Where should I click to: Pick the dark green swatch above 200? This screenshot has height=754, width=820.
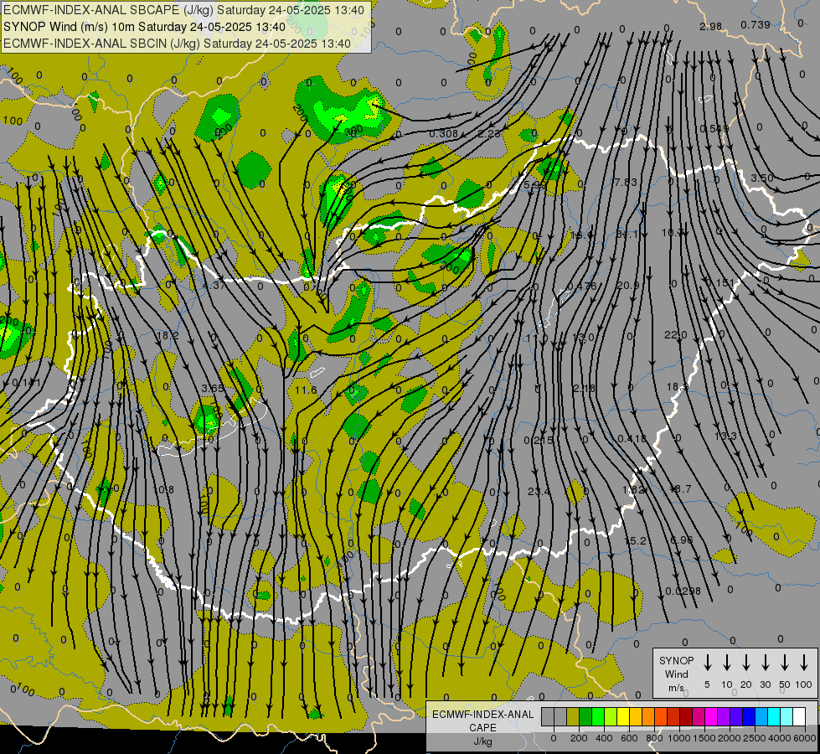click(585, 716)
